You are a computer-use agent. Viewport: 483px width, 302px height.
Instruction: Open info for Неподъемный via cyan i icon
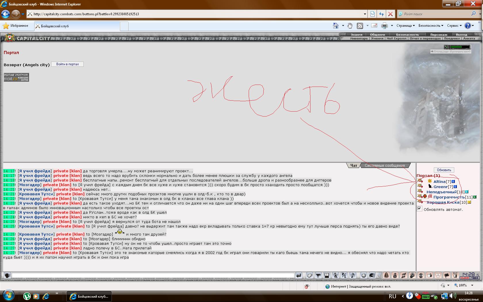(467, 192)
